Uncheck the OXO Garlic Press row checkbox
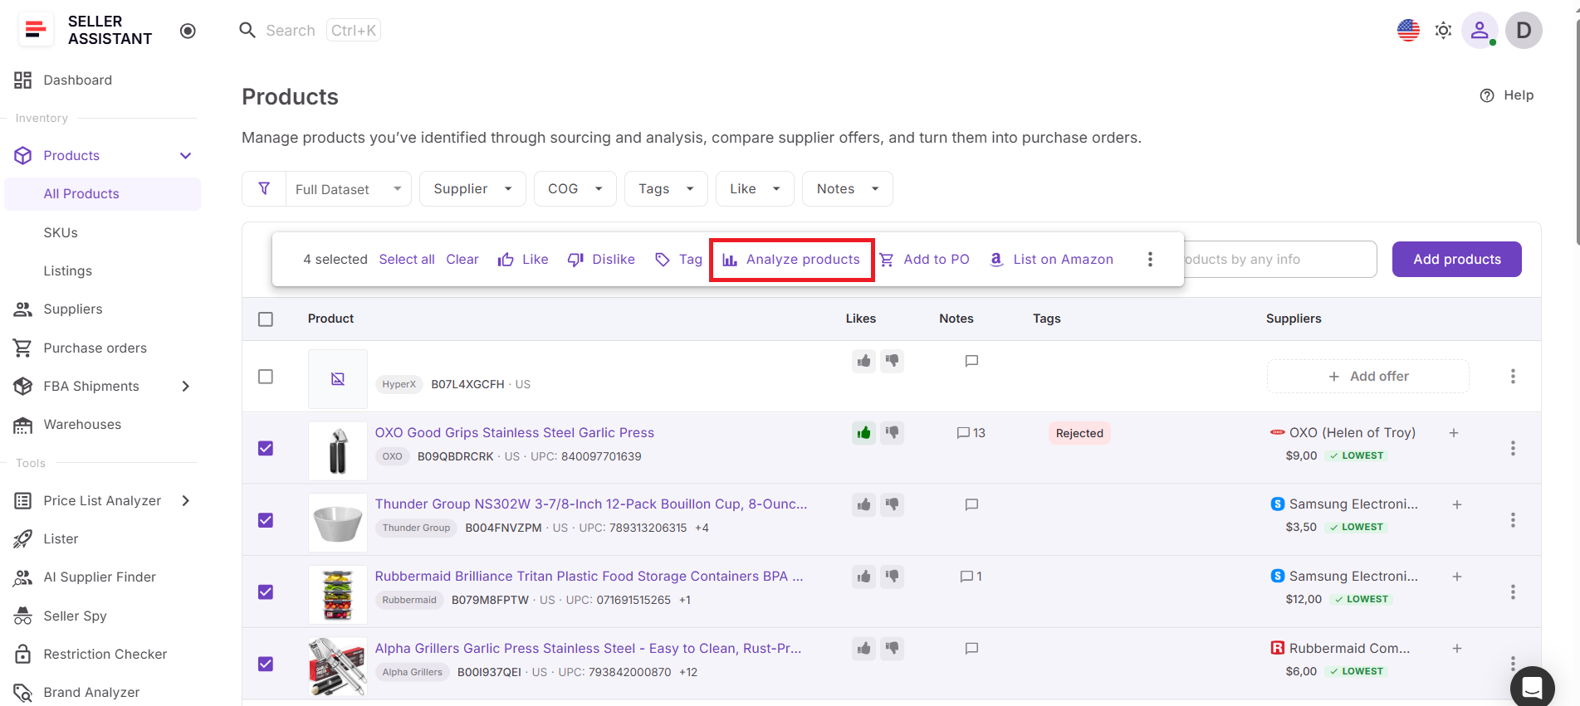The image size is (1580, 706). [266, 449]
